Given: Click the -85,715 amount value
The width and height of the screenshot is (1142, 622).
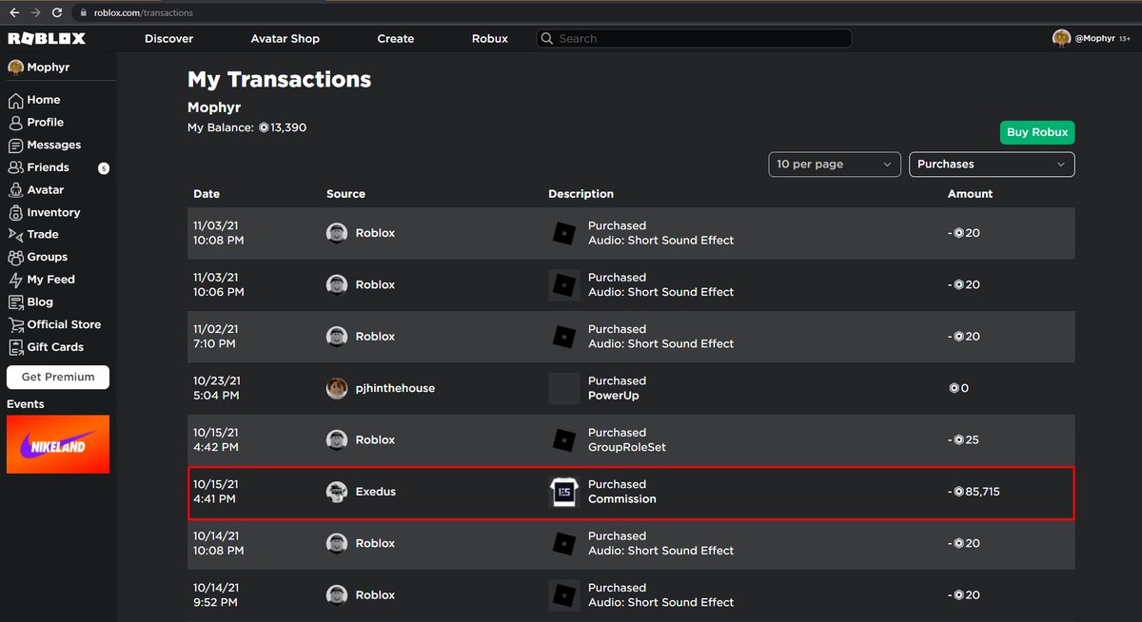Looking at the screenshot, I should (974, 492).
